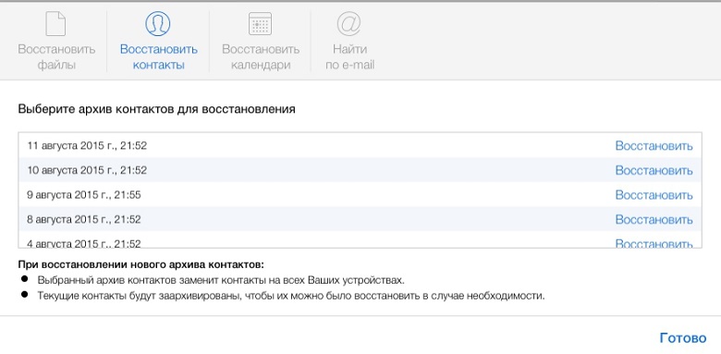Restore the 9 августа 2015 contacts archive
721x354 pixels.
click(x=654, y=195)
